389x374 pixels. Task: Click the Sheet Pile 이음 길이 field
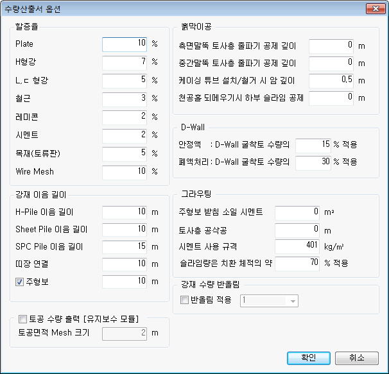pos(125,229)
